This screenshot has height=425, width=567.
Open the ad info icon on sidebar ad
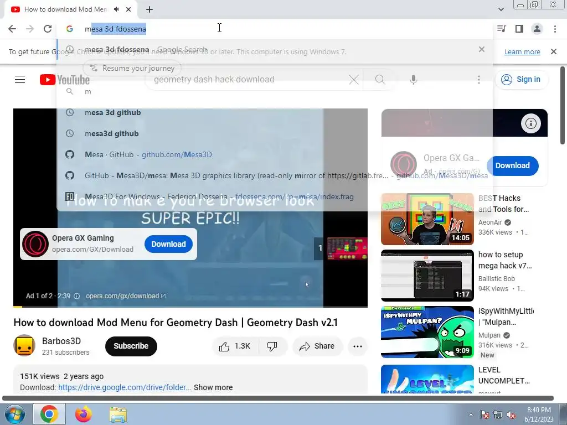tap(530, 123)
